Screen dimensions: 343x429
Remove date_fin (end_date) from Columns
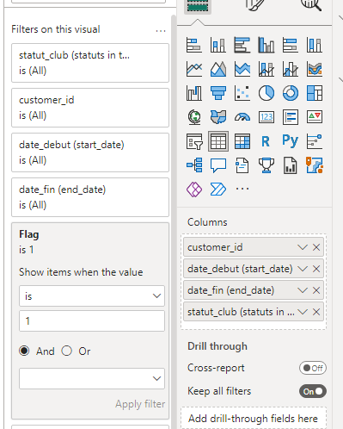pyautogui.click(x=316, y=290)
